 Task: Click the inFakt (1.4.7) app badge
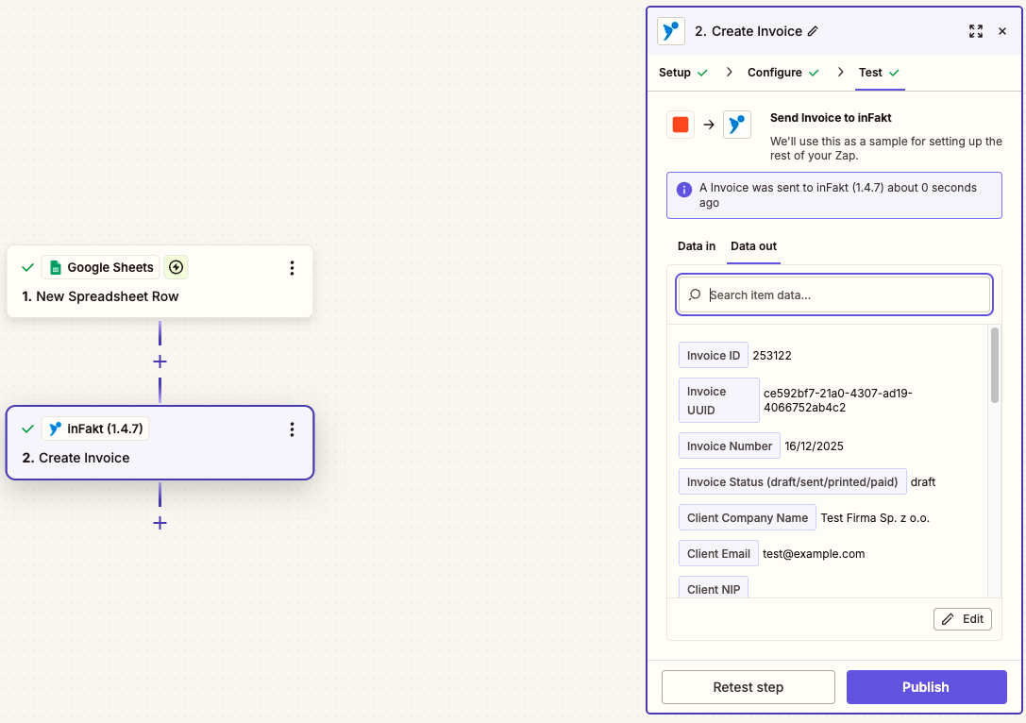[x=95, y=429]
